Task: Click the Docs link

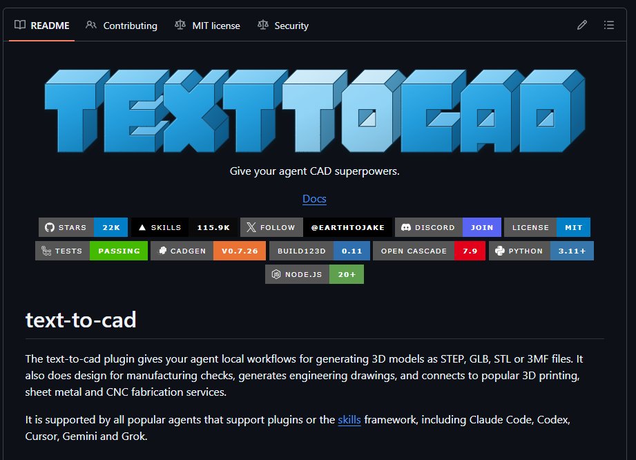Action: pyautogui.click(x=314, y=199)
